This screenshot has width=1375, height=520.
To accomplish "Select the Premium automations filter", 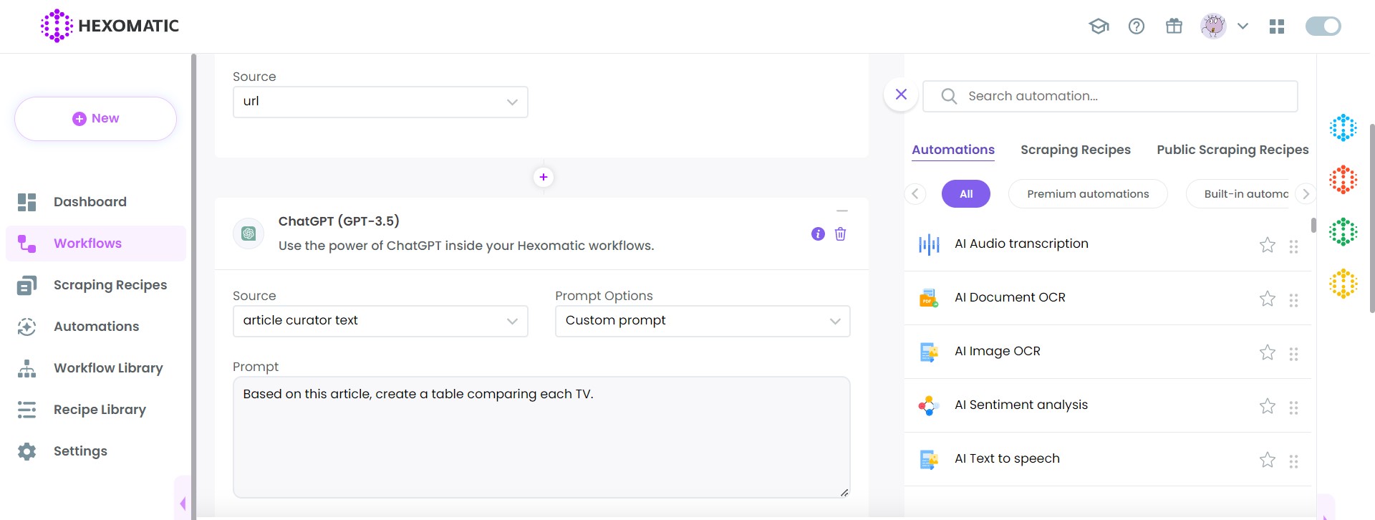I will click(x=1088, y=194).
